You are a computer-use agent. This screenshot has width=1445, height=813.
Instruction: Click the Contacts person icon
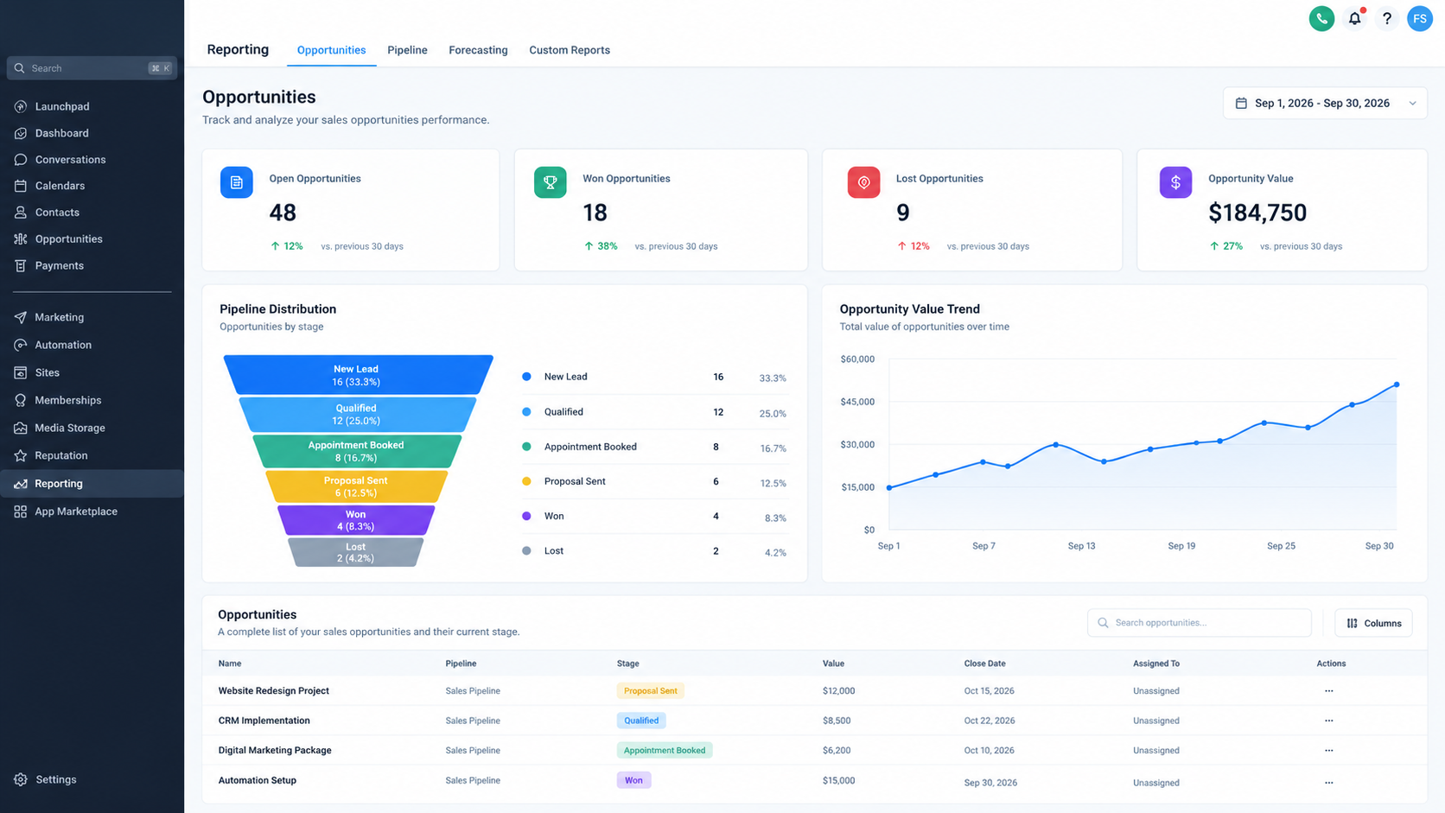(21, 213)
